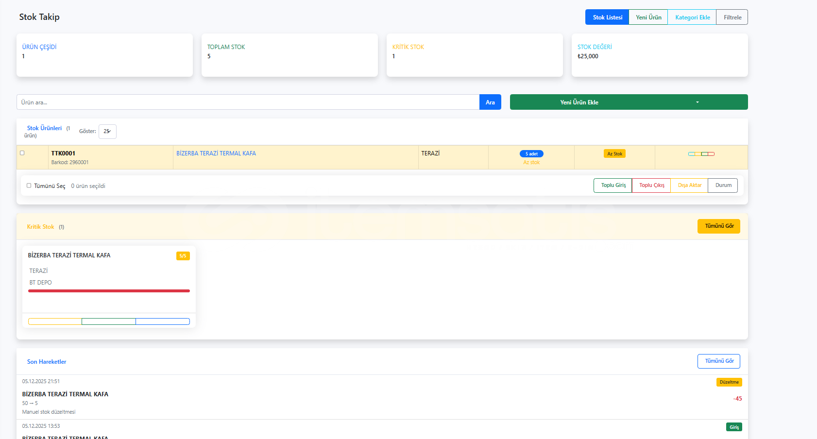The height and width of the screenshot is (439, 817).
Task: Click the red stock level progress bar
Action: [109, 291]
